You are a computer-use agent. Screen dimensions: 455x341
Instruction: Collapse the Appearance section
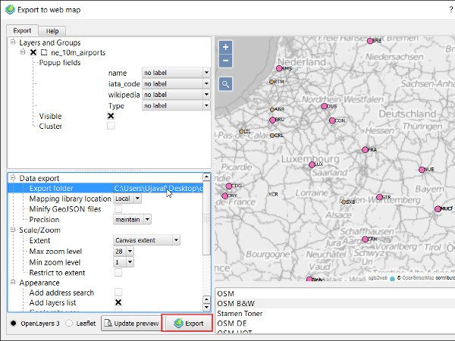(x=13, y=282)
